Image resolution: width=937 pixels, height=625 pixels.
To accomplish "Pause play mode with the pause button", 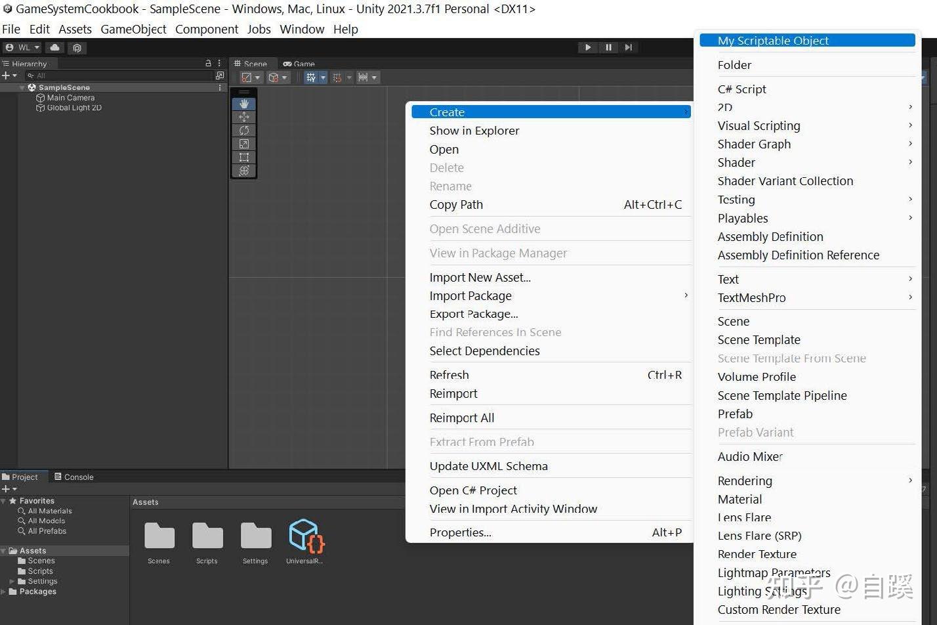I will [x=608, y=47].
